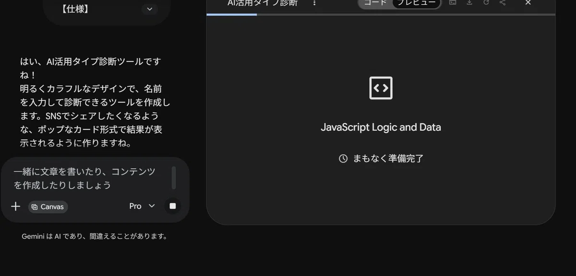Click the 【仕様】 prompt text
Screen dimensions: 576x276
pyautogui.click(x=76, y=9)
